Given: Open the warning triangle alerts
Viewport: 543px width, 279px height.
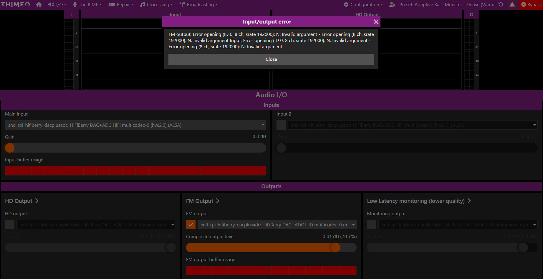Looking at the screenshot, I should pos(512,4).
